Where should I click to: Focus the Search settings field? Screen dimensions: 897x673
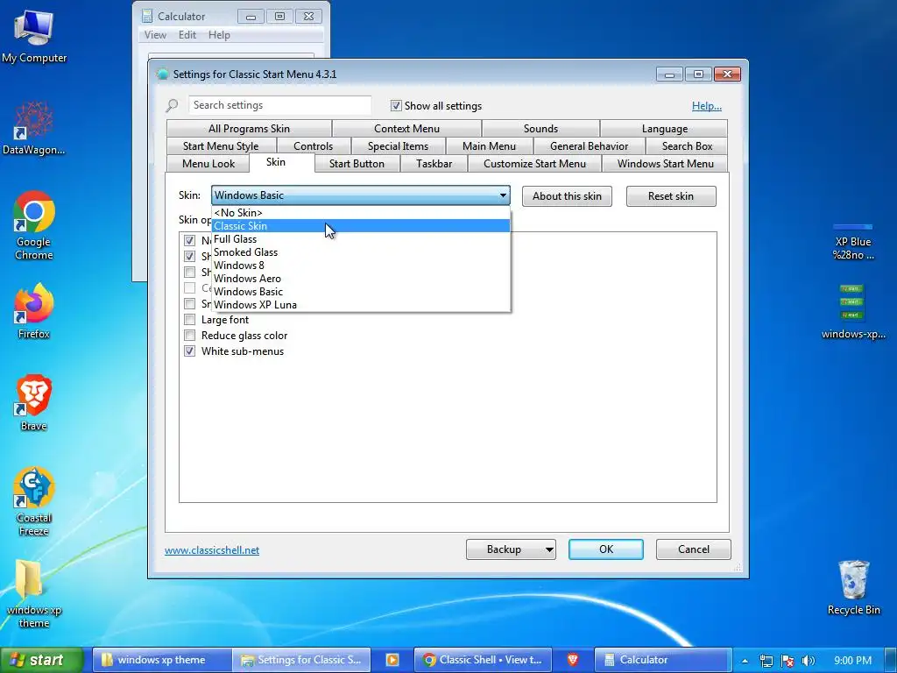point(279,105)
